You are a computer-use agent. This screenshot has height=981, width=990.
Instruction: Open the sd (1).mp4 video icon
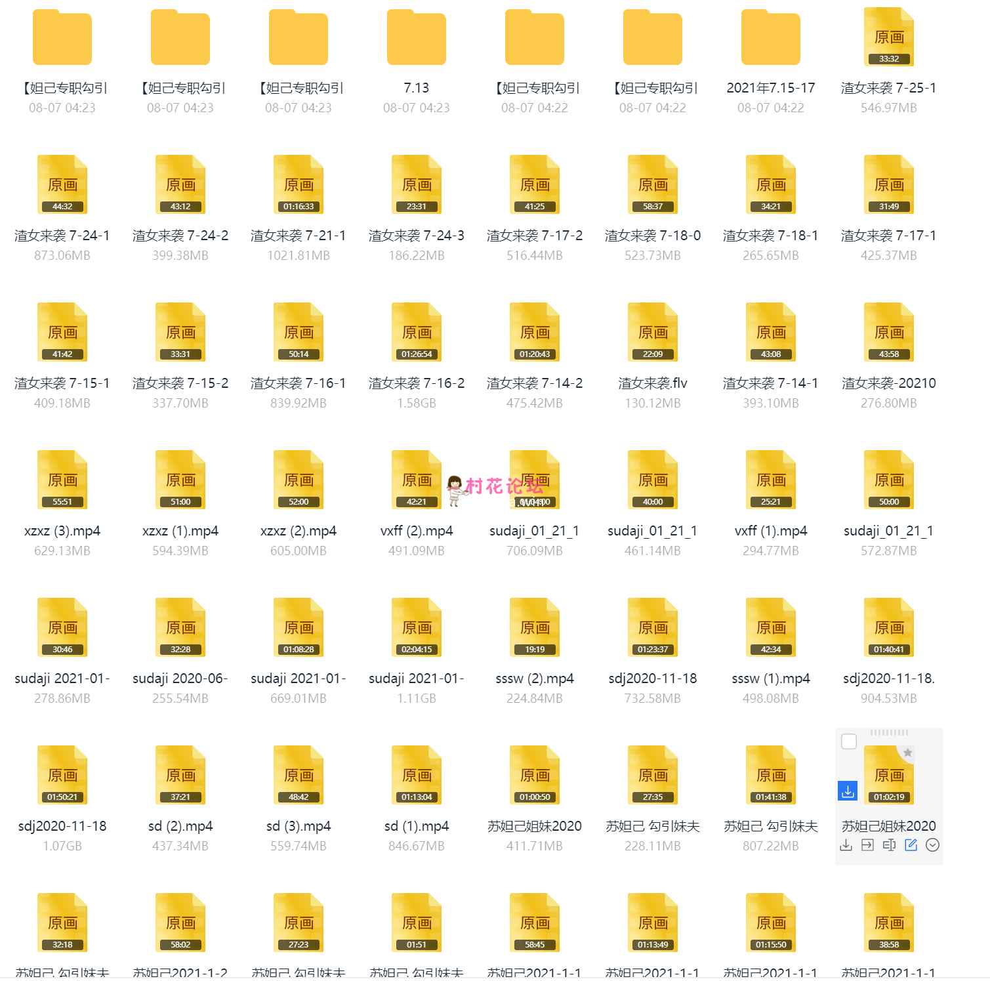click(x=417, y=775)
